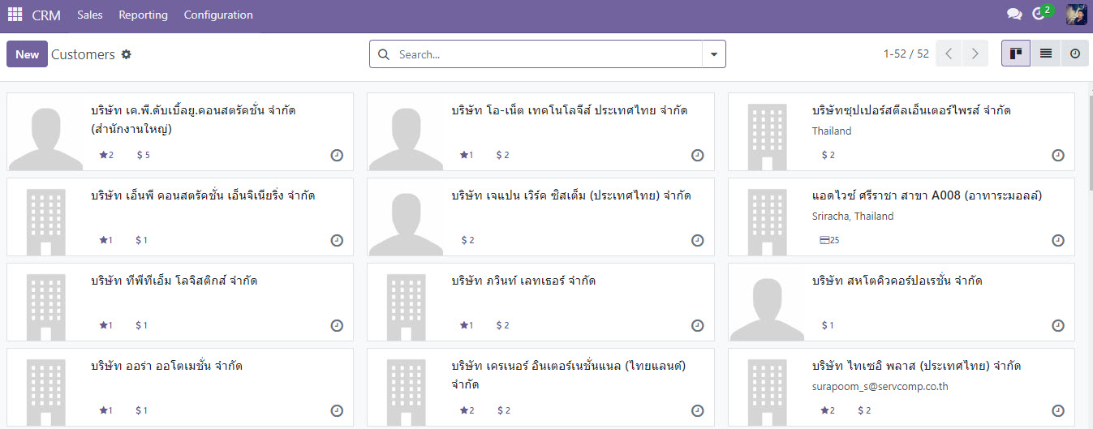Click the New button
Screen dimensions: 1093x429
click(27, 54)
